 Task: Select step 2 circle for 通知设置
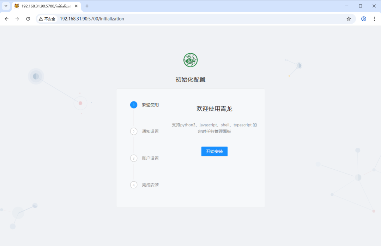tap(133, 131)
